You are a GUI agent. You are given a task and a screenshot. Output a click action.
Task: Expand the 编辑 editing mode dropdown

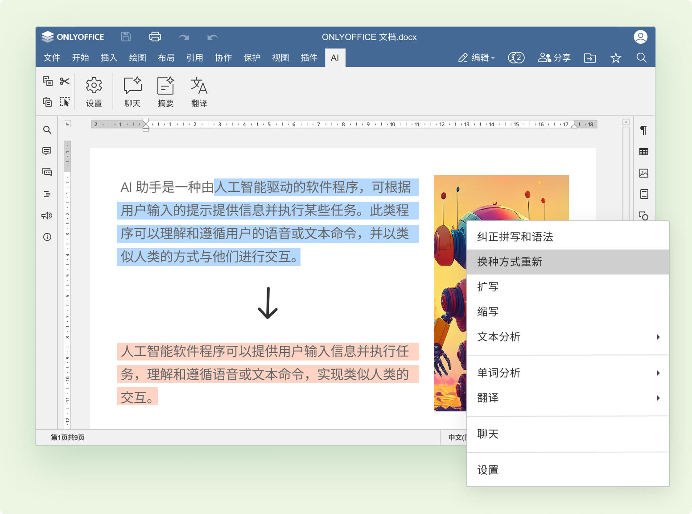click(x=477, y=58)
